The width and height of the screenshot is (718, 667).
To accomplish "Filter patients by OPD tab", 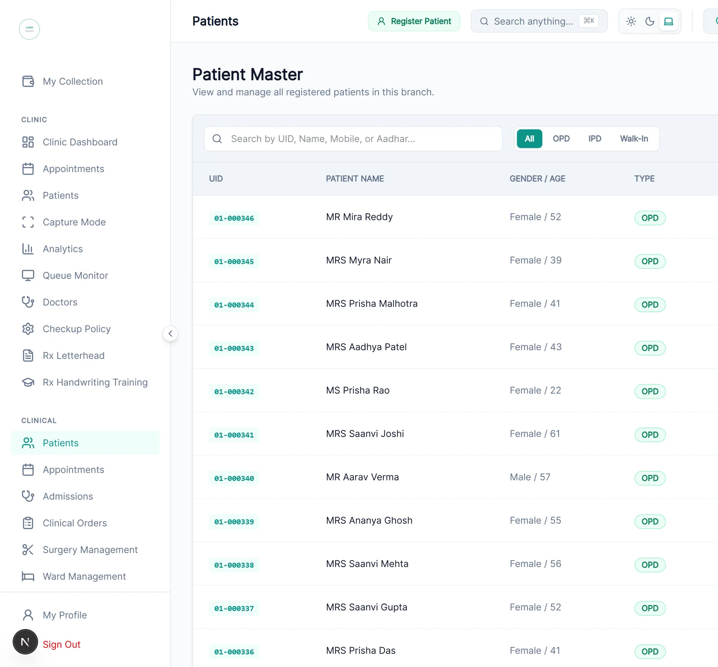I will tap(561, 139).
